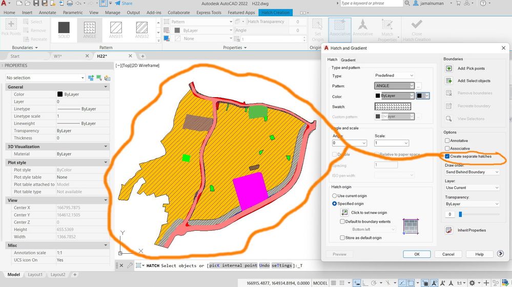Collapse the General section in Properties

pyautogui.click(x=106, y=87)
